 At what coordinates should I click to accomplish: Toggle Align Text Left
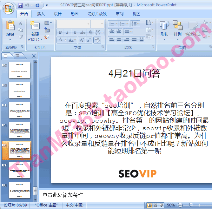tap(112, 40)
